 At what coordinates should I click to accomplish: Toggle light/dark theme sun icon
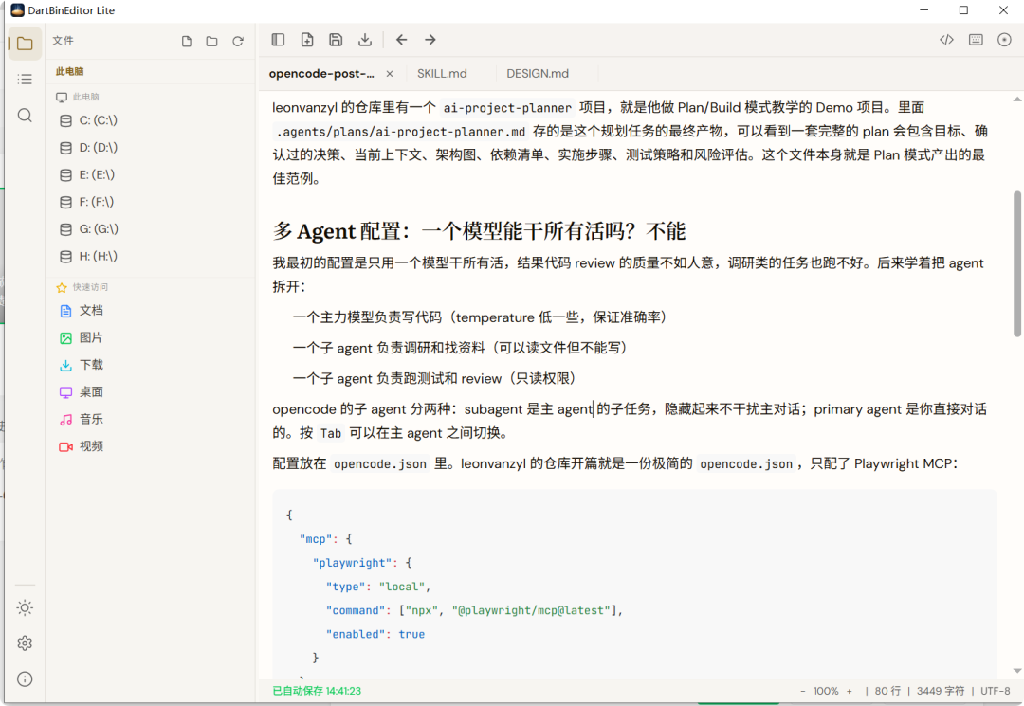coord(25,608)
